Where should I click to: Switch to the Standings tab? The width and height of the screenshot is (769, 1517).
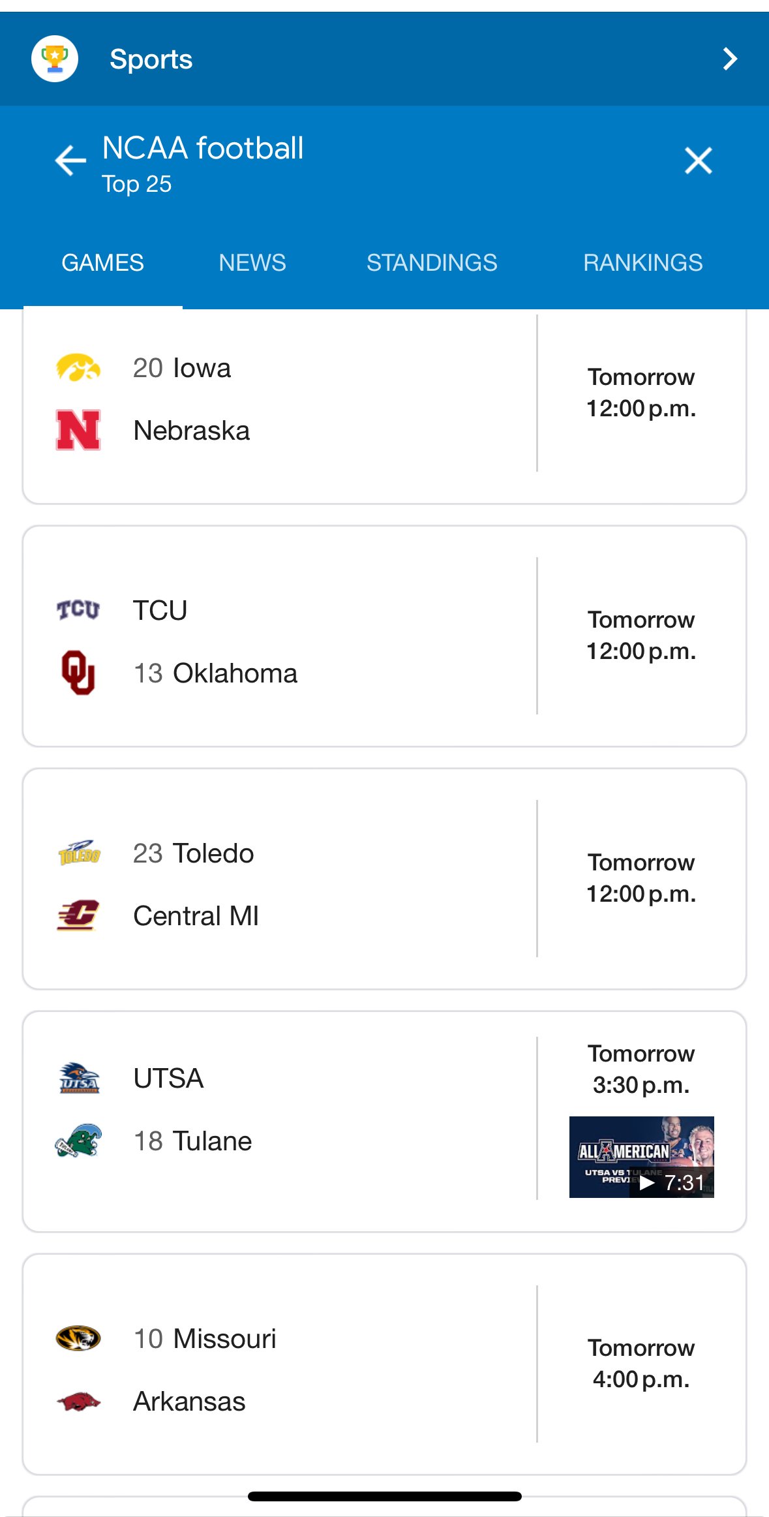(432, 262)
